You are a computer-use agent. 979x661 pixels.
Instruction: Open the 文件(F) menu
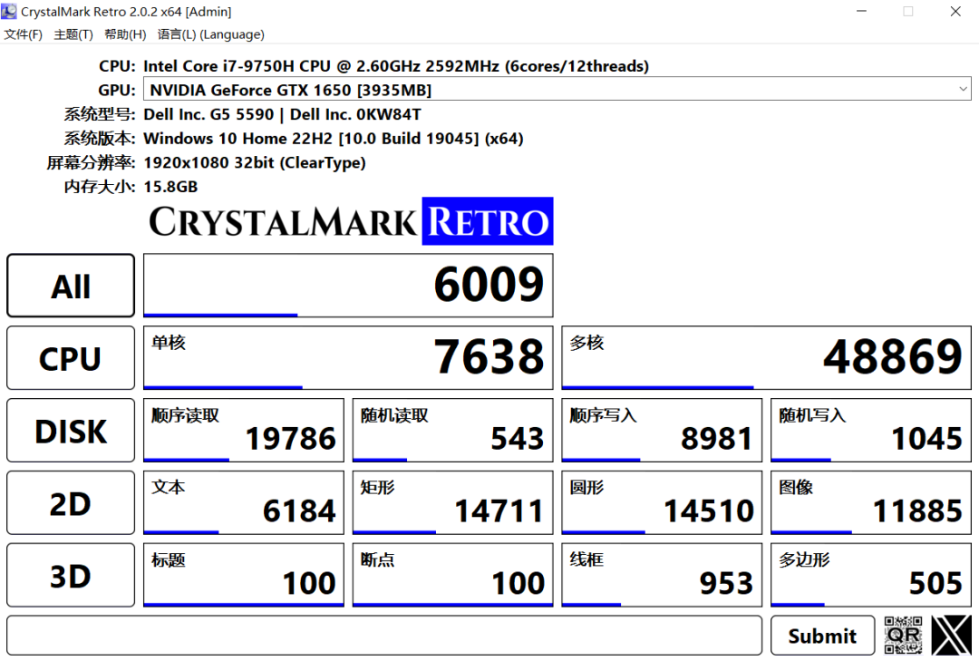(x=23, y=34)
